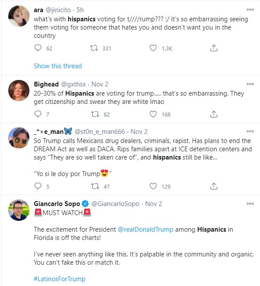This screenshot has width=260, height=286.
Task: Retweet ara's tweet with 331 retweets
Action: [94, 48]
